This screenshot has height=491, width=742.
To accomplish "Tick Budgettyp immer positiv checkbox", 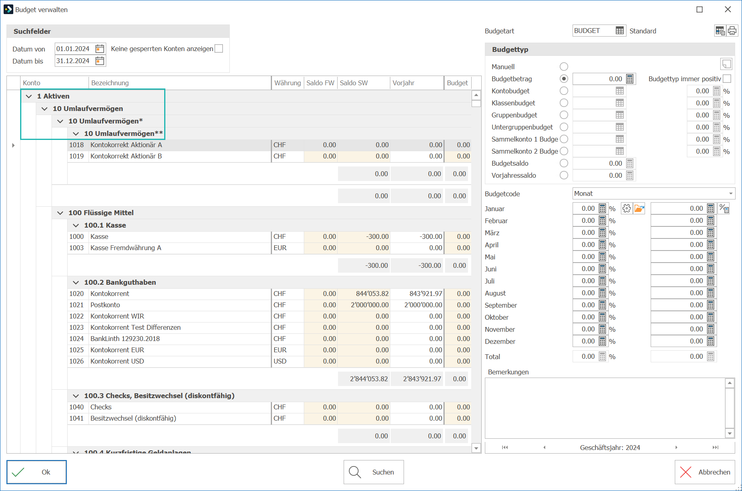I will (727, 79).
